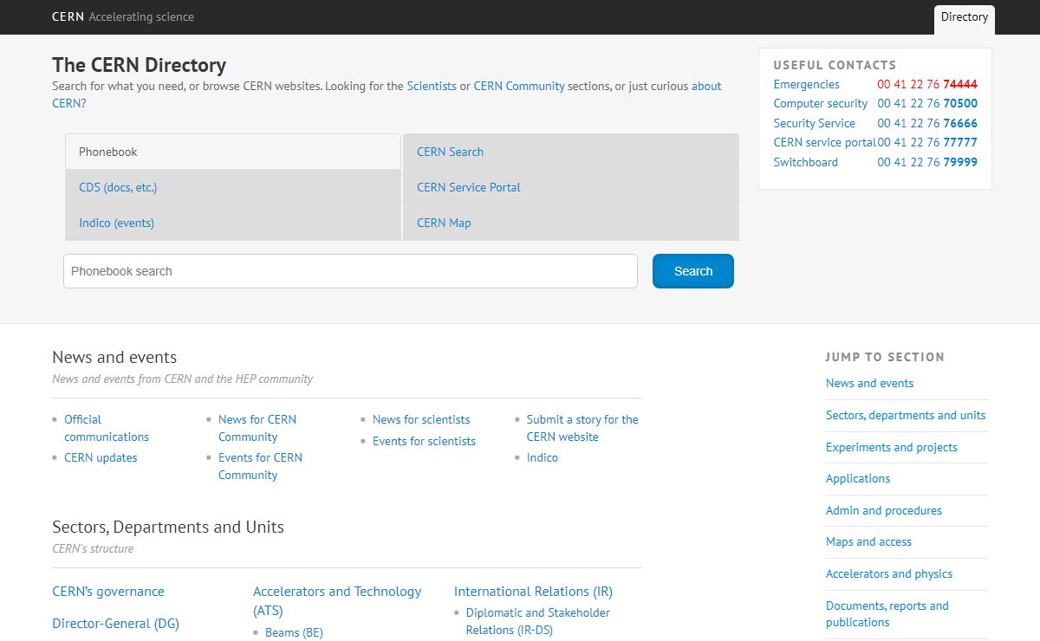Click the phone number ending 76666
The image size is (1040, 641).
coord(927,123)
